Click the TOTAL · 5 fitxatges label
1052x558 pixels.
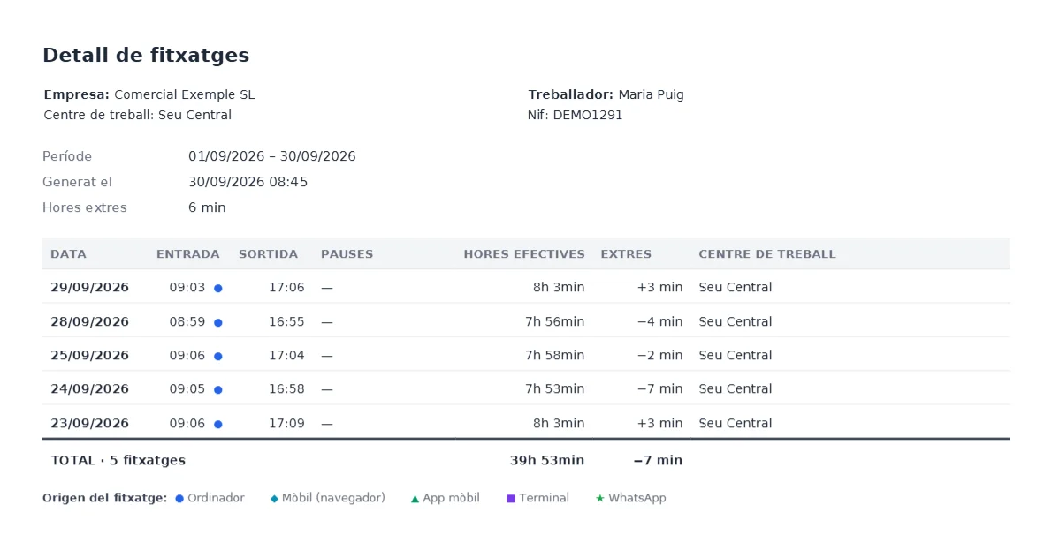click(x=118, y=460)
